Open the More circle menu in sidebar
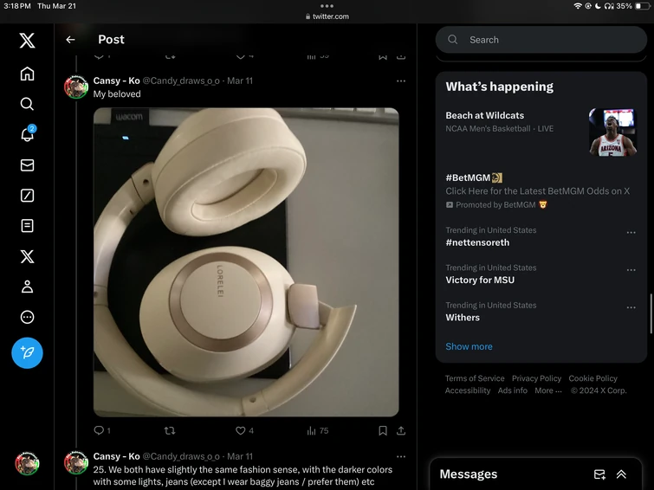 pos(27,317)
